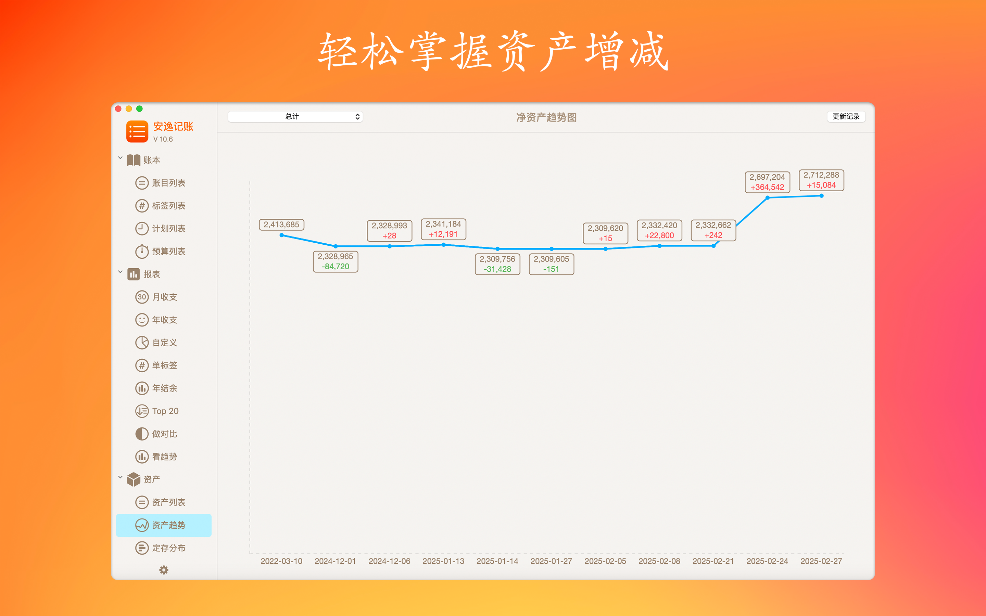This screenshot has width=986, height=616.
Task: Click the 2025-02-24 chart data point
Action: [x=767, y=197]
